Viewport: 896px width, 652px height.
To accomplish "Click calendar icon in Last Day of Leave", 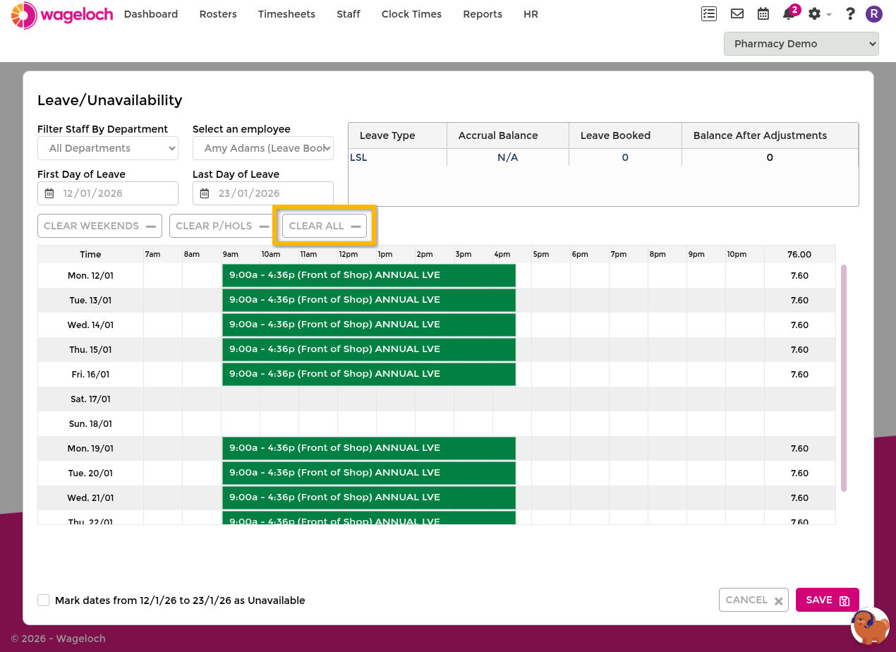I will coord(205,193).
